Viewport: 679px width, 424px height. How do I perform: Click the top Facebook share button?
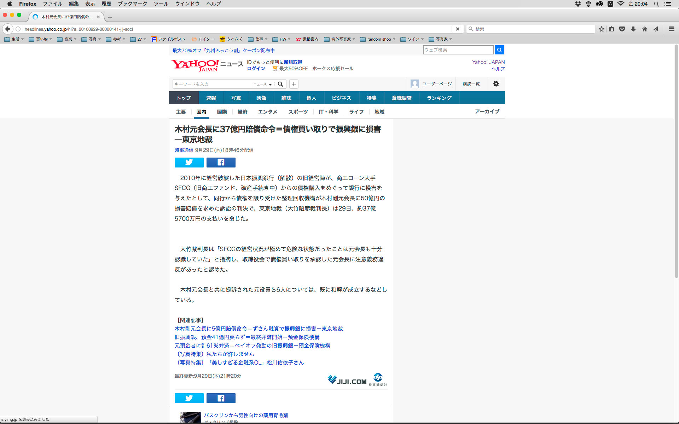[x=221, y=163]
